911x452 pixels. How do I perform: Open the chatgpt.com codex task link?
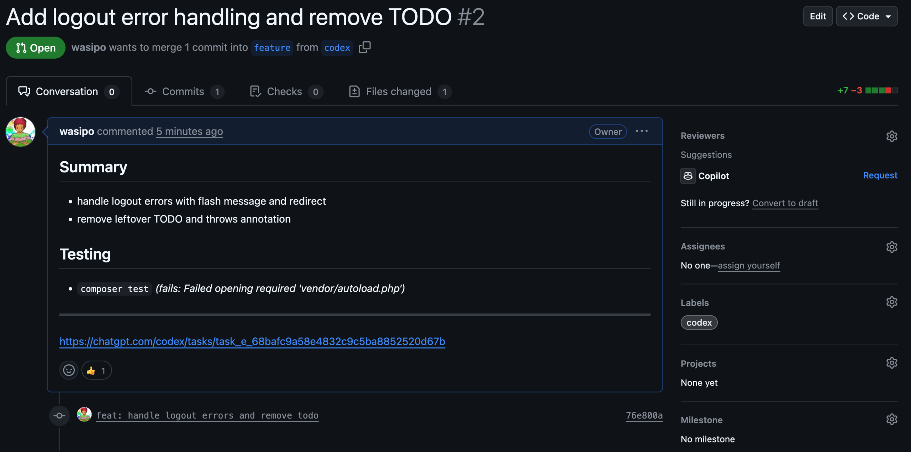(252, 341)
